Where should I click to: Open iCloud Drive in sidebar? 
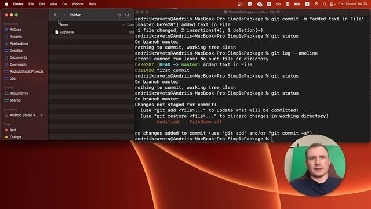tap(19, 93)
